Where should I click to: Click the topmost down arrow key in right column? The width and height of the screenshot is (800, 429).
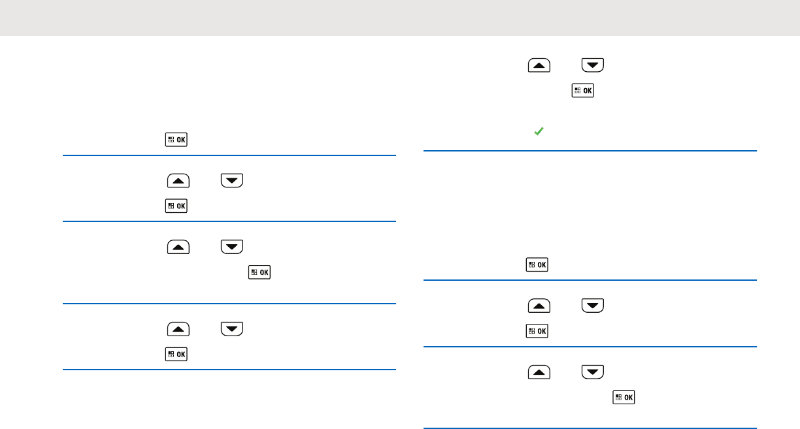[593, 65]
